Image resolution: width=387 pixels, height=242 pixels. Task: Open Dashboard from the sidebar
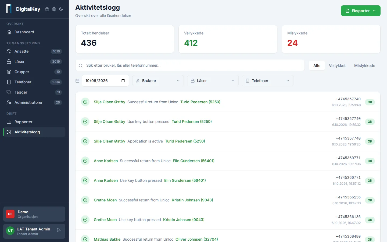pos(34,32)
